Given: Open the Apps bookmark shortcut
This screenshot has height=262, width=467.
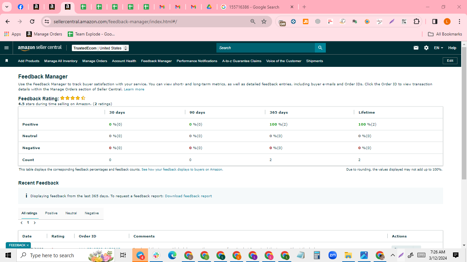Looking at the screenshot, I should pyautogui.click(x=13, y=34).
